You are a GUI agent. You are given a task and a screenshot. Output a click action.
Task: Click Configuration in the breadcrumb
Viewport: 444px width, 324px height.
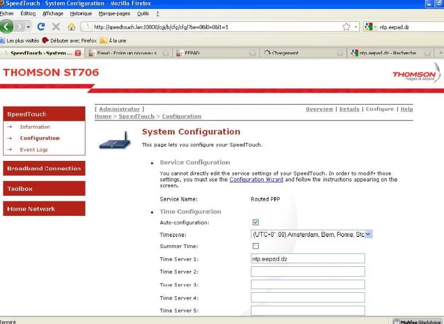(181, 117)
